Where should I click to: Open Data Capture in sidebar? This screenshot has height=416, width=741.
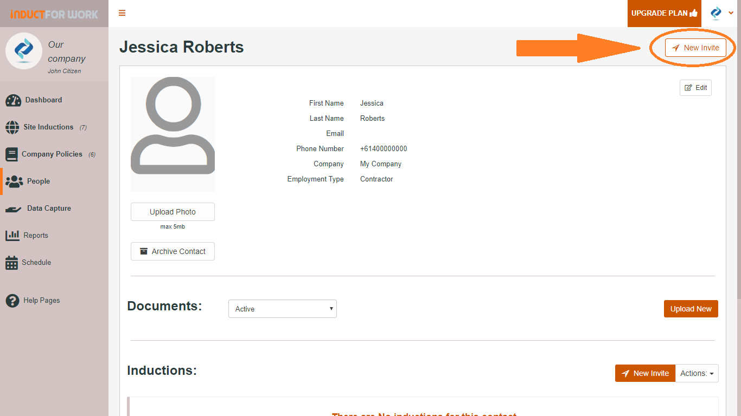point(49,209)
